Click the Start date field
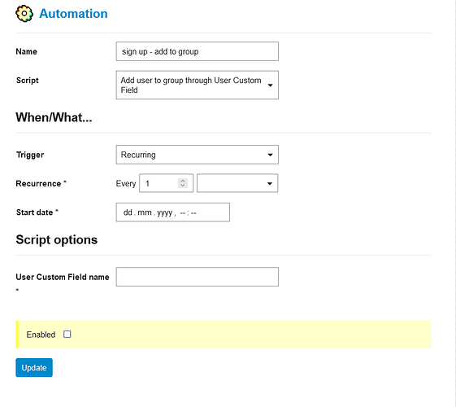 point(173,212)
